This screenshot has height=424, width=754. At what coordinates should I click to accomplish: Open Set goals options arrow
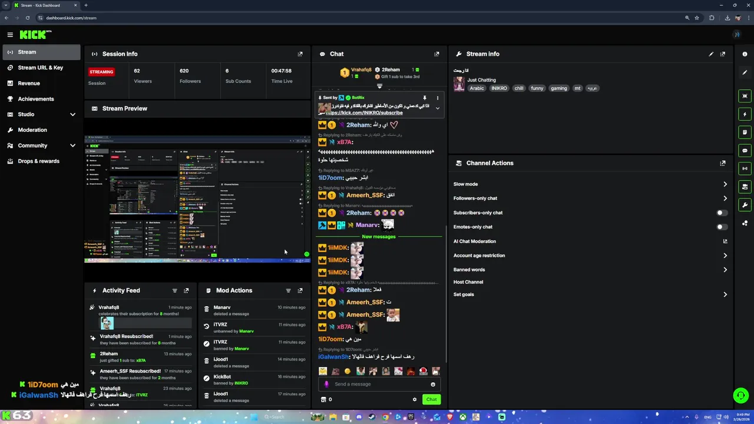pyautogui.click(x=725, y=294)
